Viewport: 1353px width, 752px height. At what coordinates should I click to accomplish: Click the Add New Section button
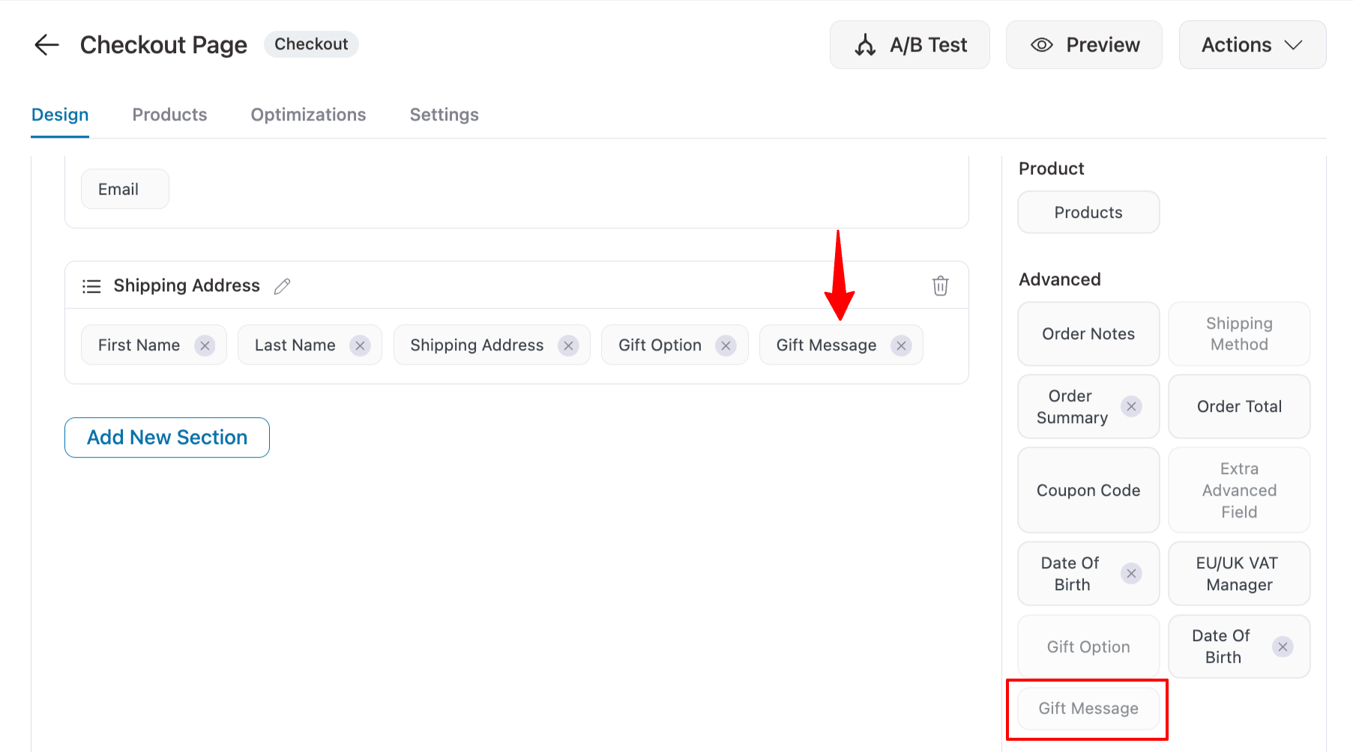[x=166, y=437]
